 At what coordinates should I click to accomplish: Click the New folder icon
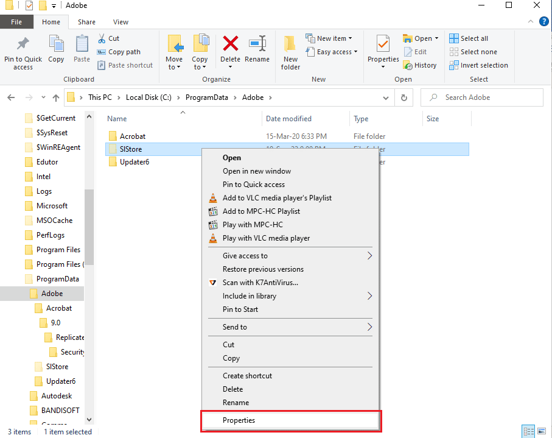290,44
